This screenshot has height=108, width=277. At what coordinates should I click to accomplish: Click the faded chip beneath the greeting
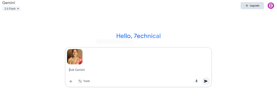click(115, 41)
